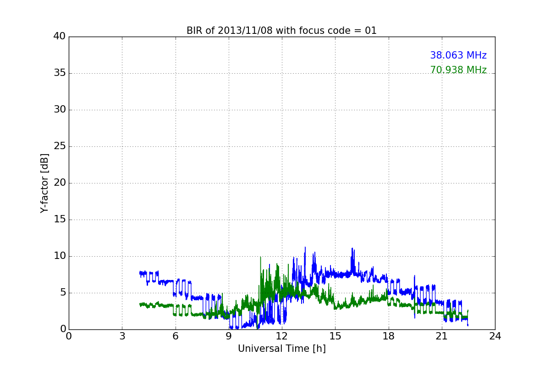Click the 'Y-factor [dB]' axis label

44,183
